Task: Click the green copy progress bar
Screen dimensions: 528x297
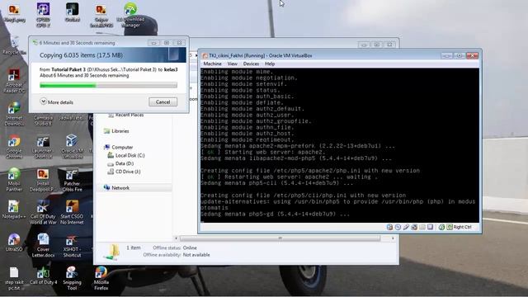Action: click(108, 86)
